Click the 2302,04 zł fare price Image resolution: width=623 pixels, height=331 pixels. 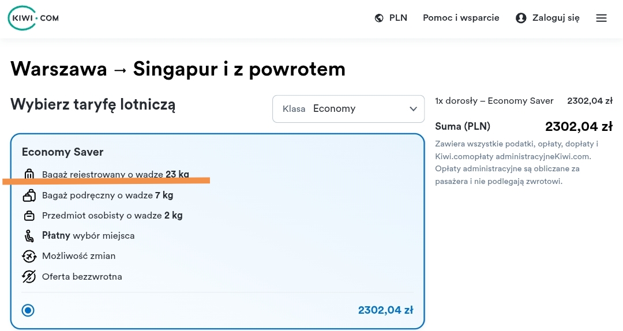tap(385, 310)
